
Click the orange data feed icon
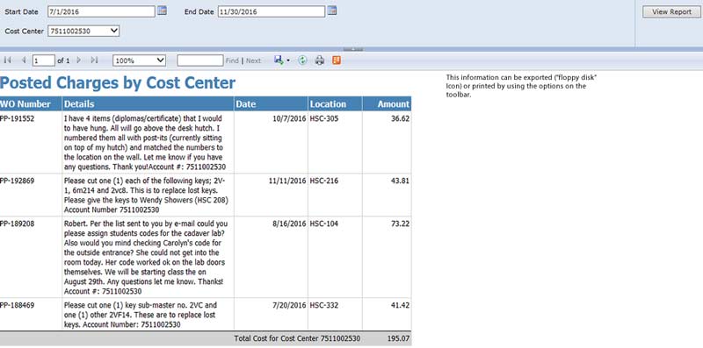pyautogui.click(x=337, y=60)
